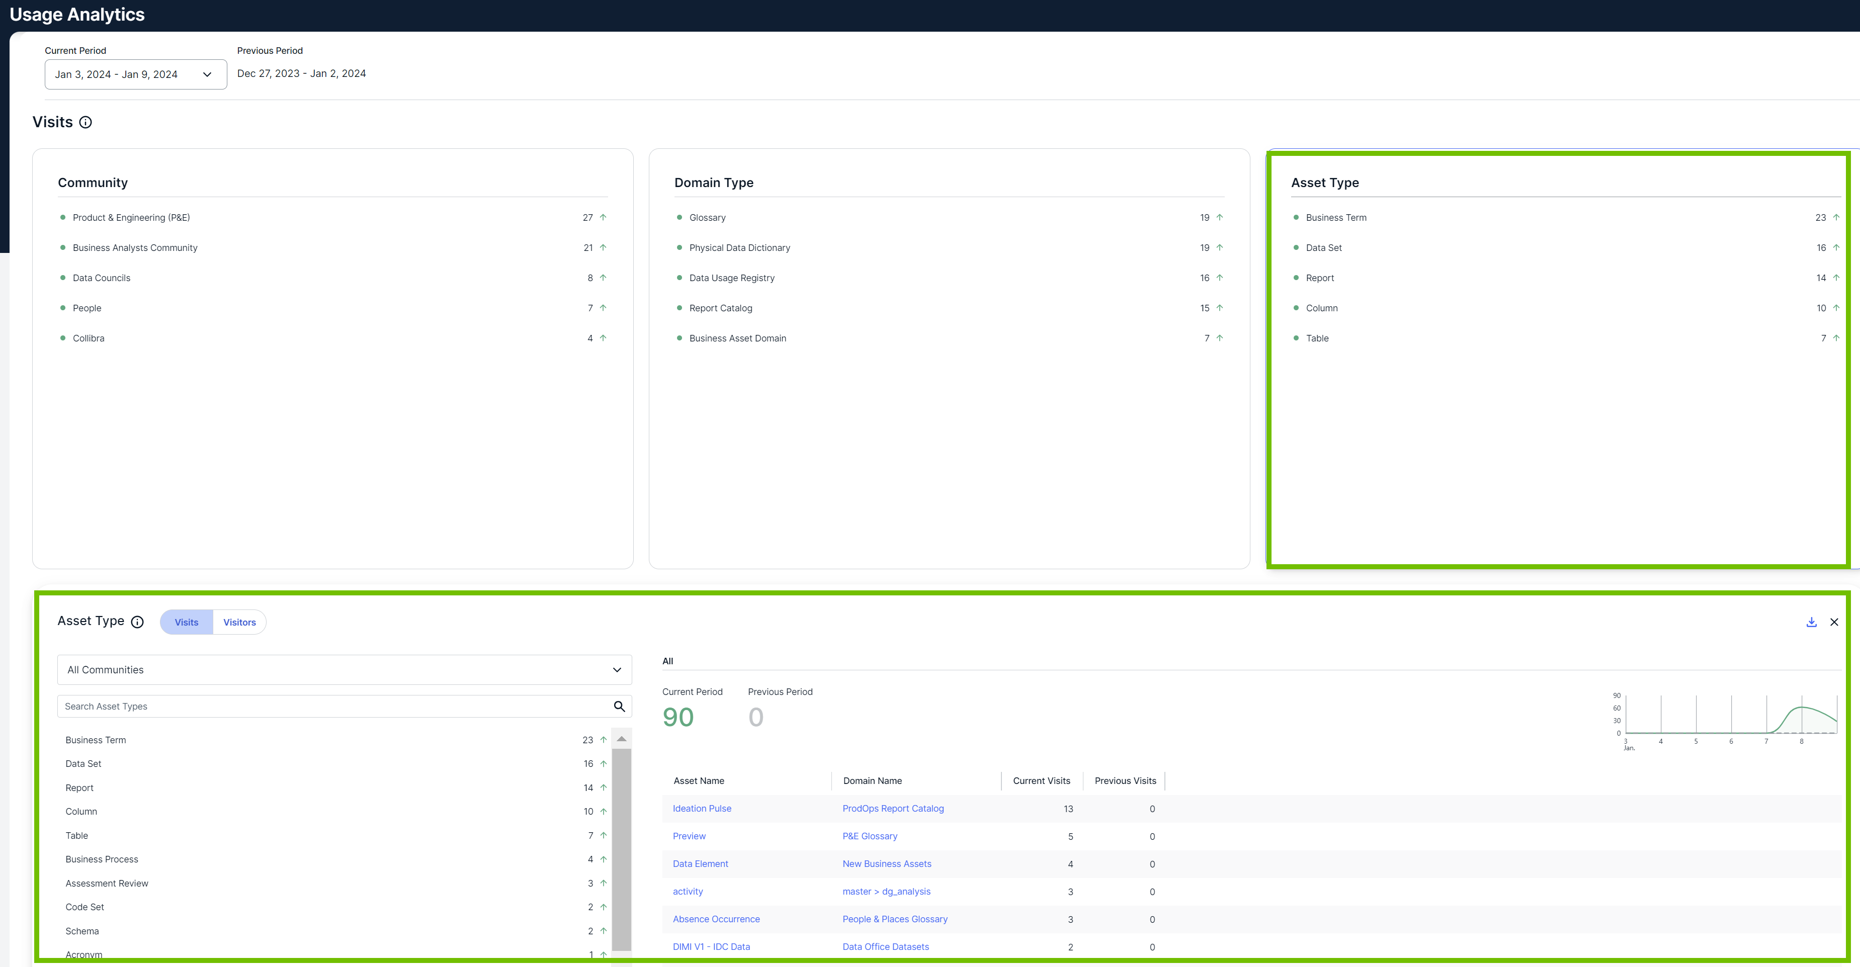Click the Community card heading
Image resolution: width=1860 pixels, height=967 pixels.
(93, 183)
